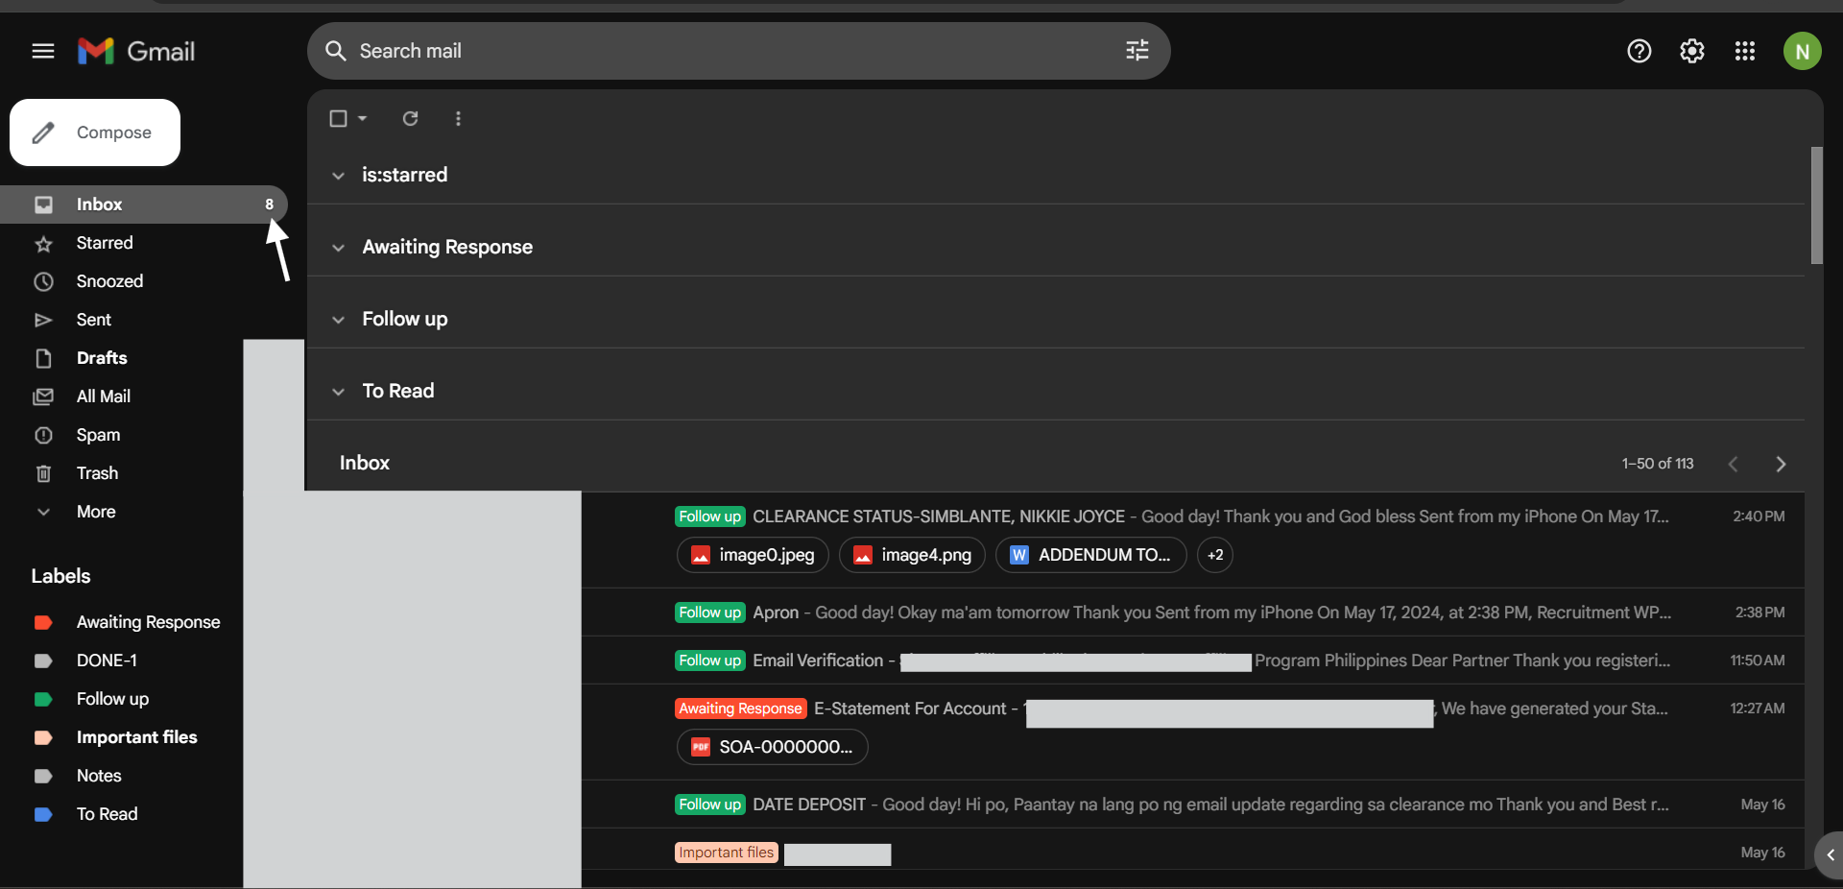The width and height of the screenshot is (1843, 889).
Task: Open the main menu hamburger icon
Action: tap(43, 51)
